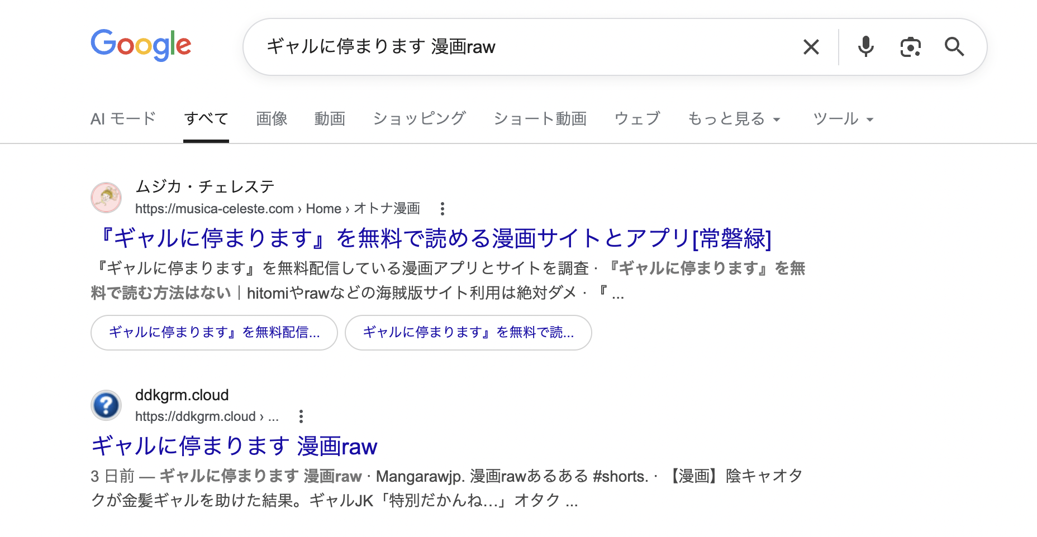Switch to ウェブ tab
The height and width of the screenshot is (537, 1037).
(x=637, y=119)
